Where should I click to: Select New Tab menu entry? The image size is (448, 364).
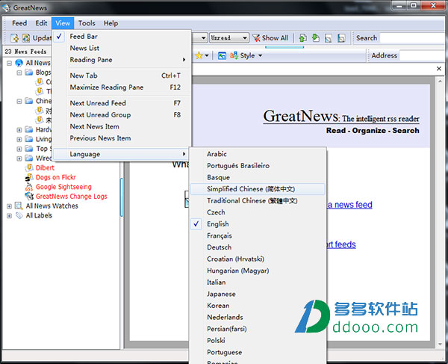(x=122, y=75)
